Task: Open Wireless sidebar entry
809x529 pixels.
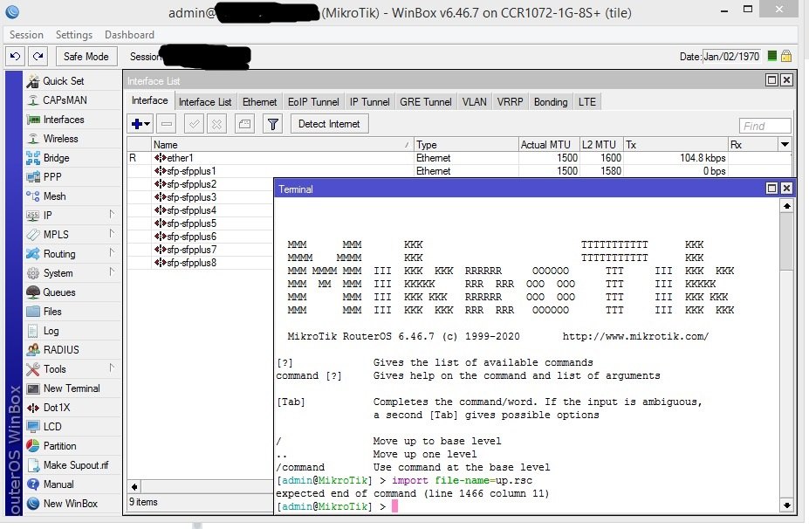Action: pos(60,138)
